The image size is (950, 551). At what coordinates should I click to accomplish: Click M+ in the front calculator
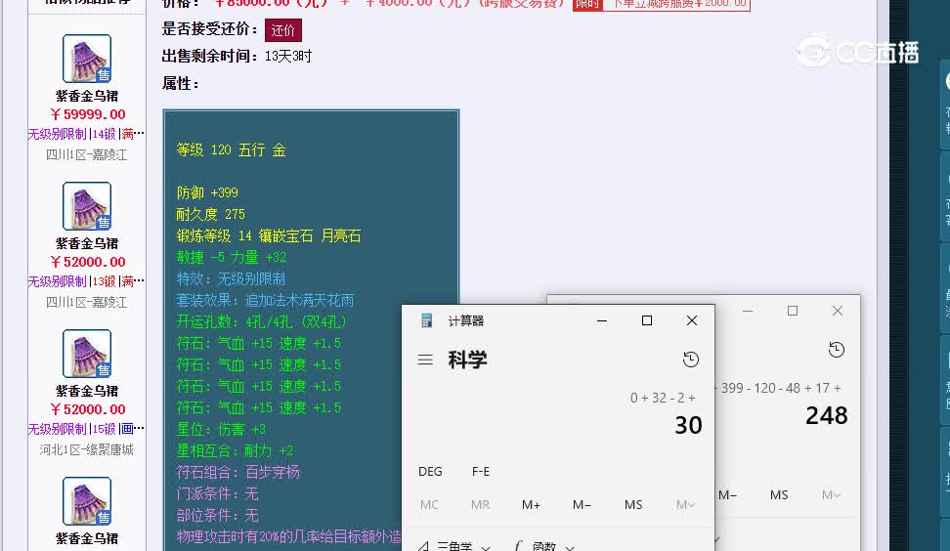pos(531,504)
